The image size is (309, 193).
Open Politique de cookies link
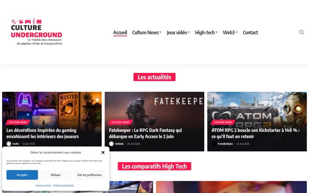tap(43, 185)
